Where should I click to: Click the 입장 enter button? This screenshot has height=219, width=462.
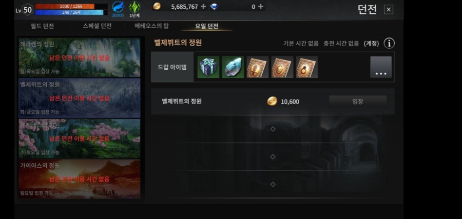coord(358,102)
